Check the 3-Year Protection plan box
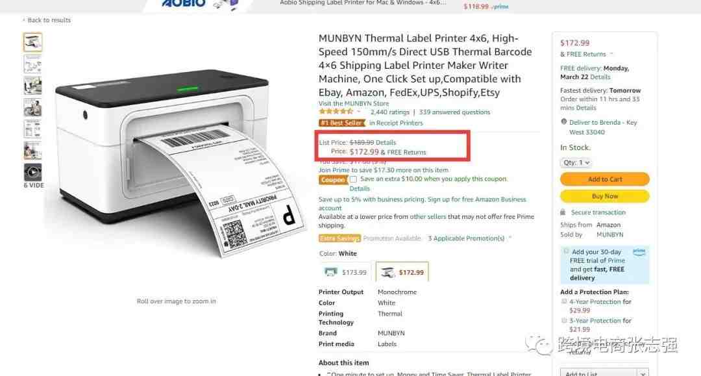 point(564,321)
